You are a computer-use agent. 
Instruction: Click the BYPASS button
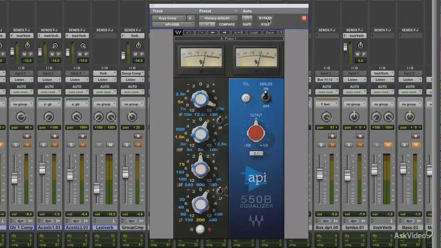(x=265, y=18)
